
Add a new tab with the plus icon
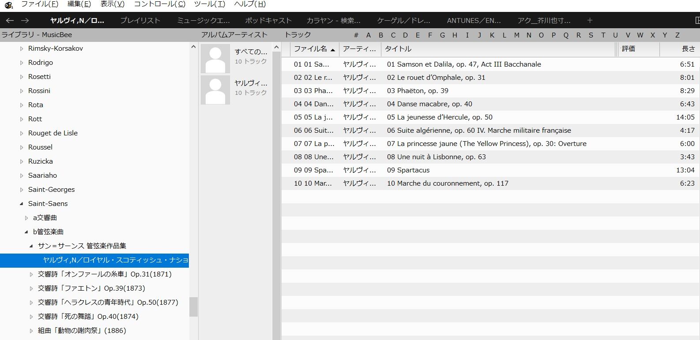pos(590,20)
